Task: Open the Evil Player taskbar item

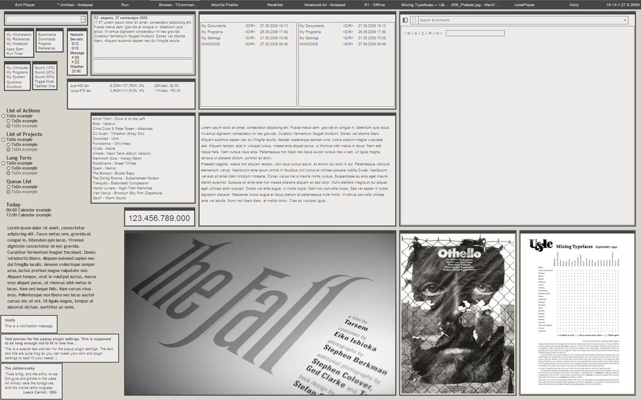Action: point(25,4)
